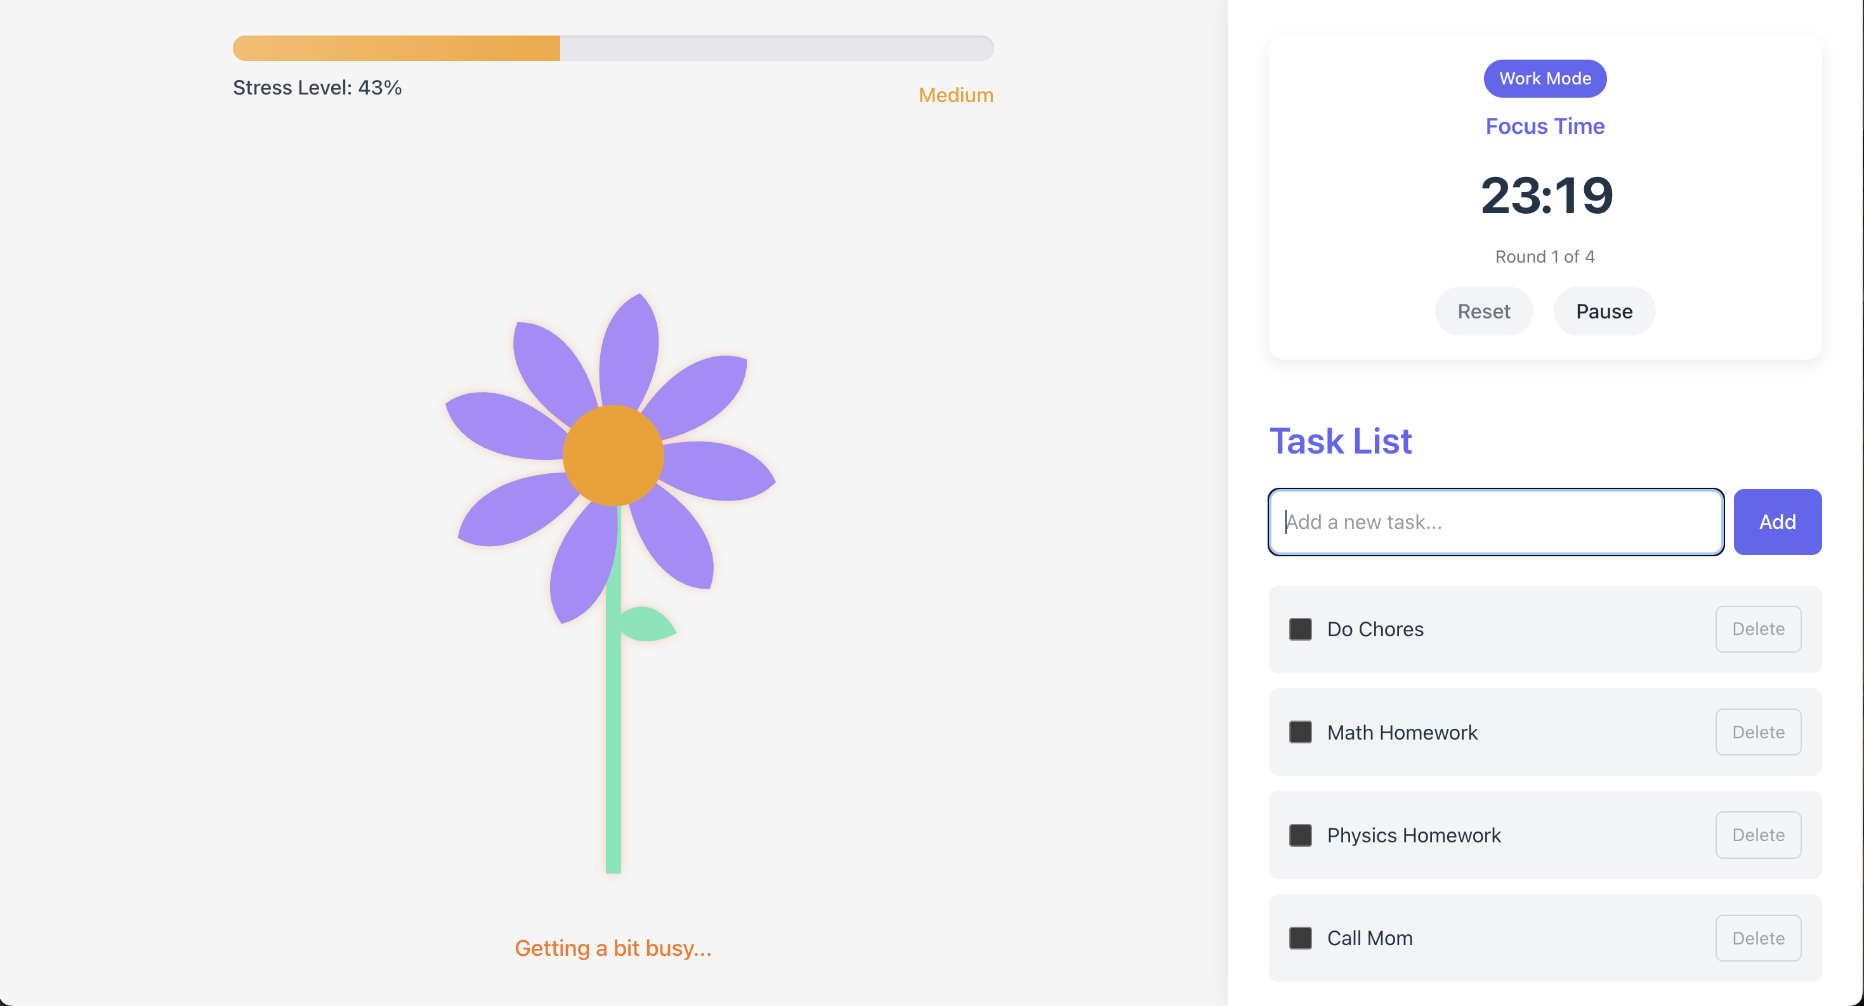Focus the Add a new task field
This screenshot has height=1006, width=1864.
click(x=1495, y=522)
